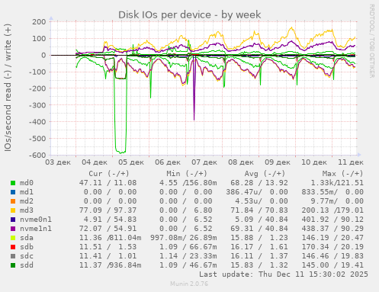
Task: Click the md3 yellow legend swatch
Action: pos(13,210)
